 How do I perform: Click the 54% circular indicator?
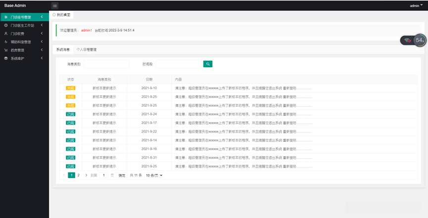coord(420,41)
